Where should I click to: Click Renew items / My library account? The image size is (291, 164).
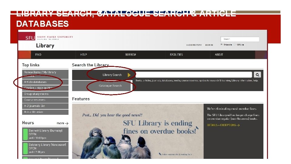click(45, 74)
